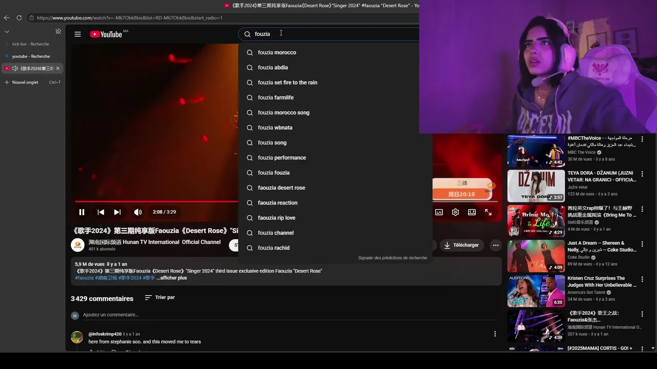Pause the video
Image resolution: width=657 pixels, height=369 pixels.
82,212
